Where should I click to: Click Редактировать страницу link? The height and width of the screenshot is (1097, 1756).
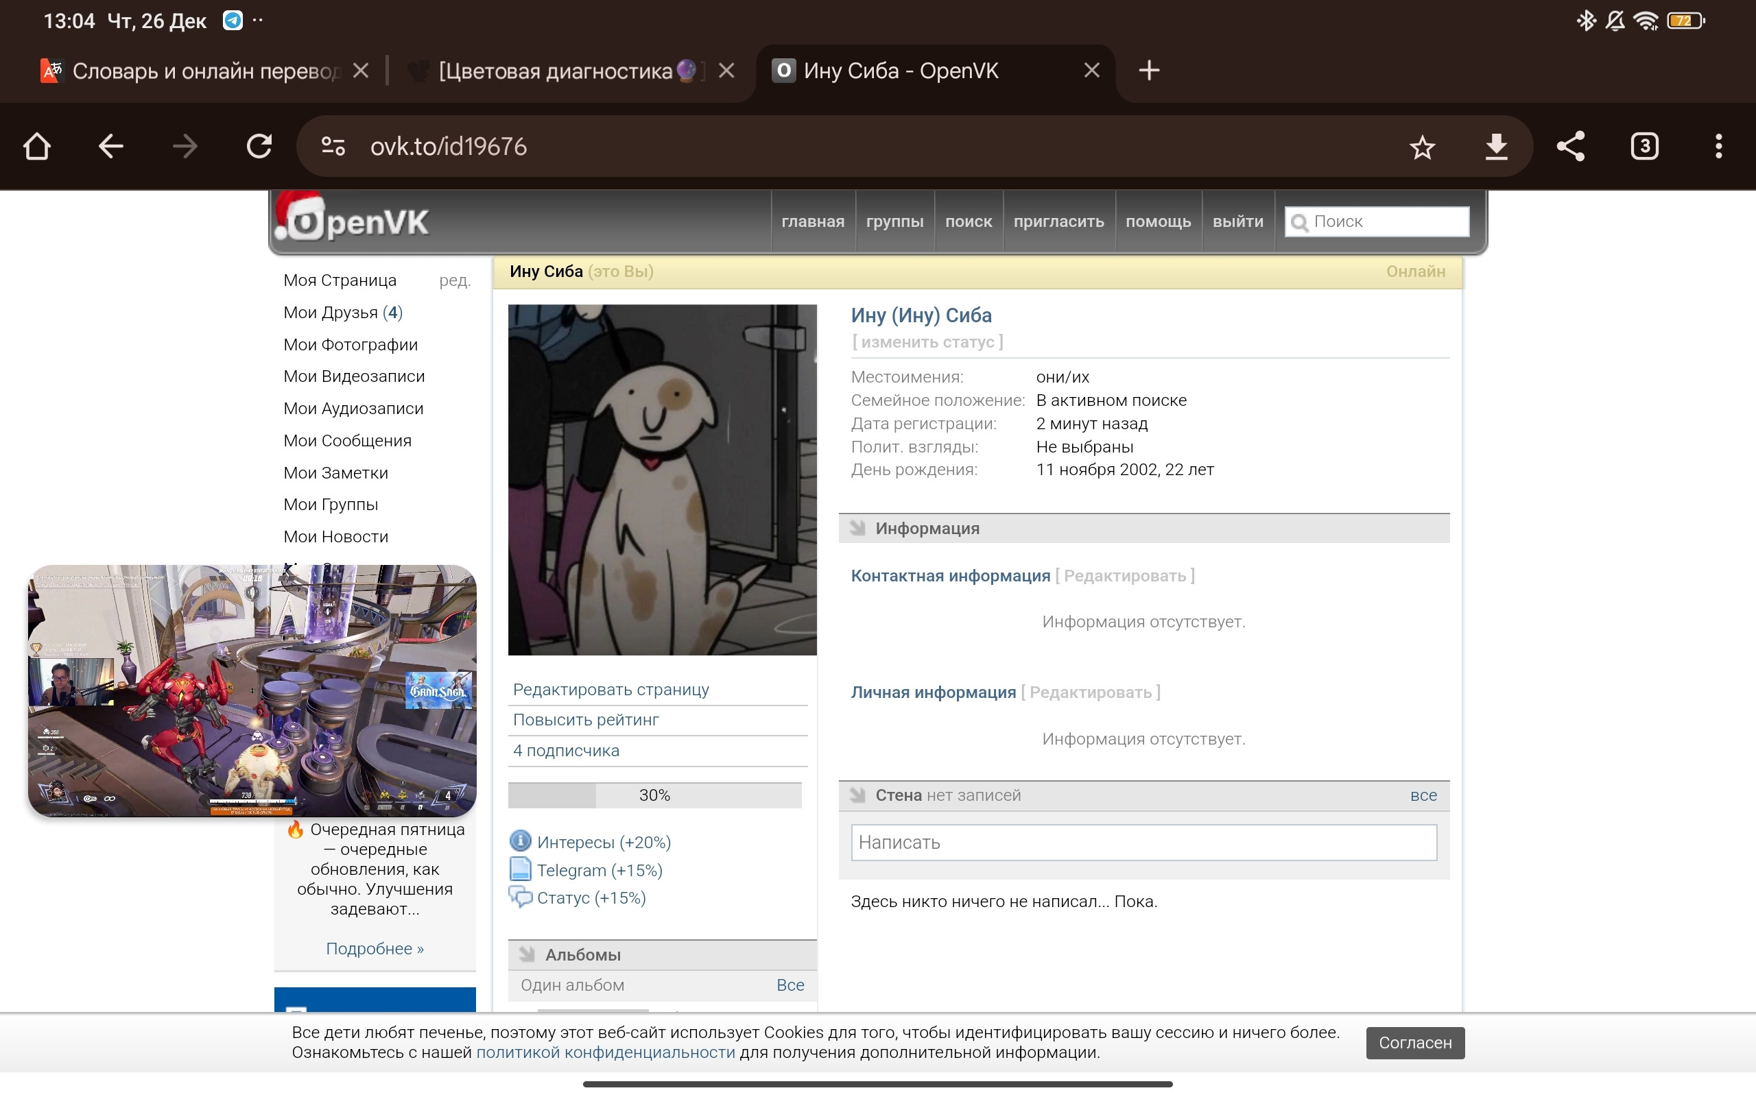tap(611, 689)
